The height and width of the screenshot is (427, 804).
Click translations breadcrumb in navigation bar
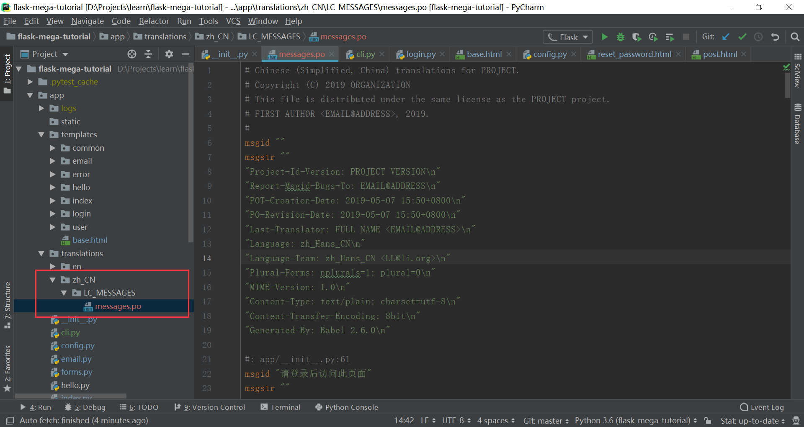coord(160,37)
